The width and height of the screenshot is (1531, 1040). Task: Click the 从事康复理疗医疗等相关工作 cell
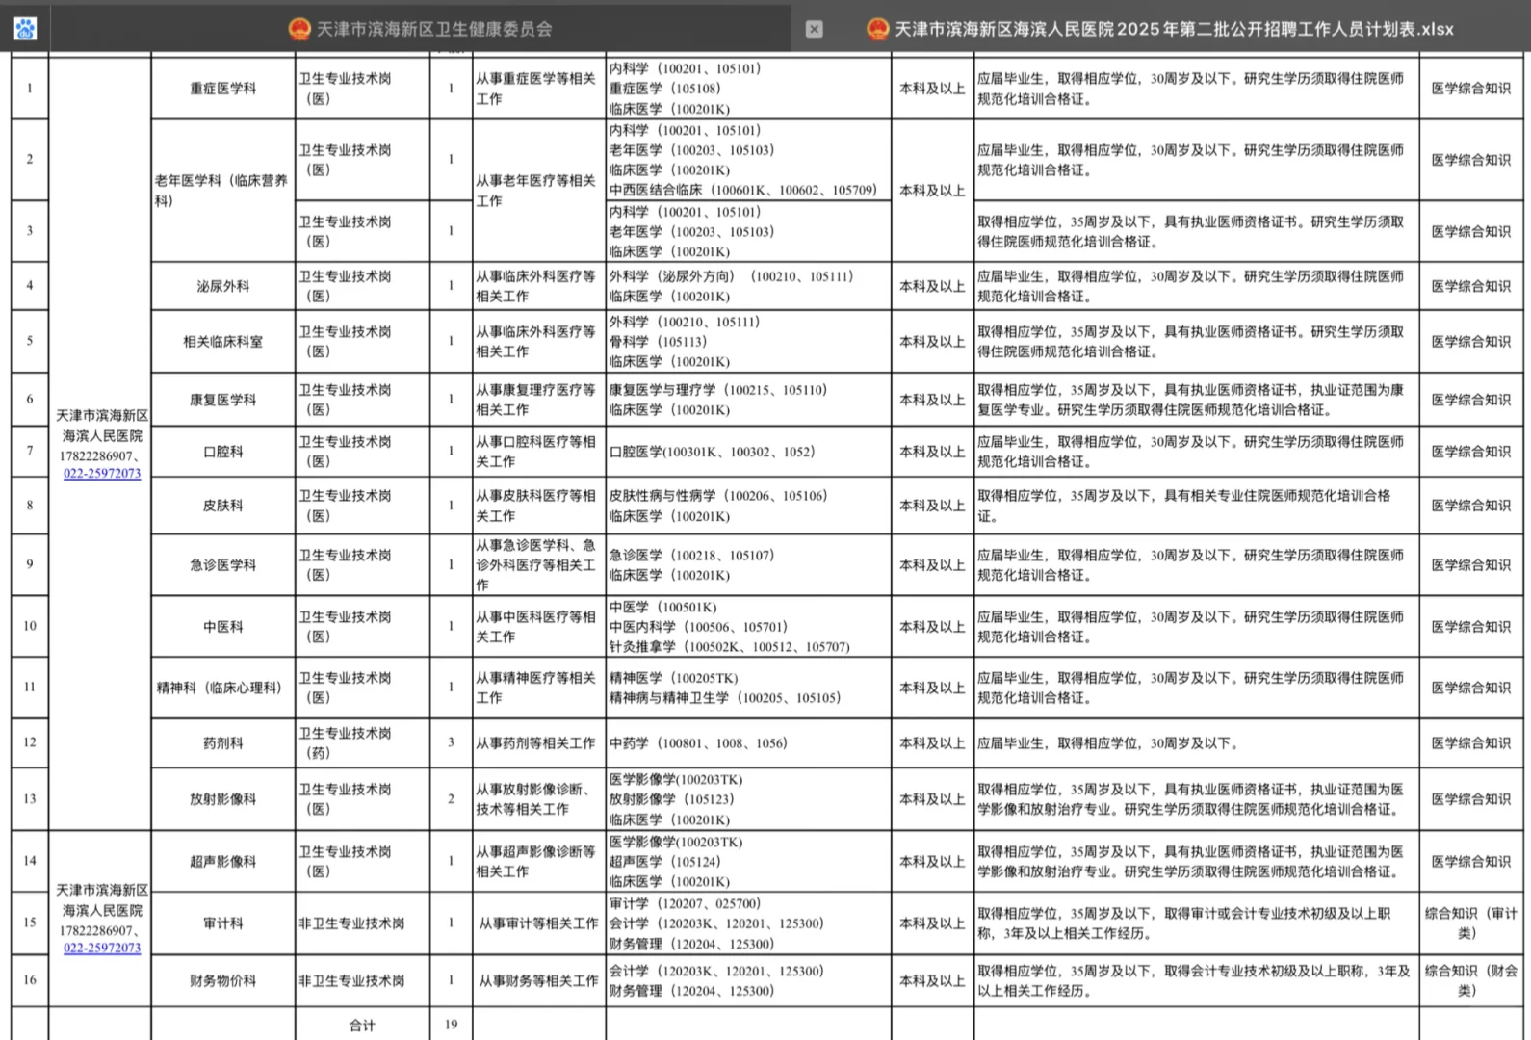point(538,400)
